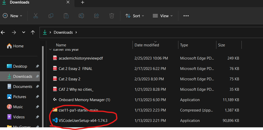The height and width of the screenshot is (130, 263).
Task: Open Home in the sidebar
Action: coord(18,46)
